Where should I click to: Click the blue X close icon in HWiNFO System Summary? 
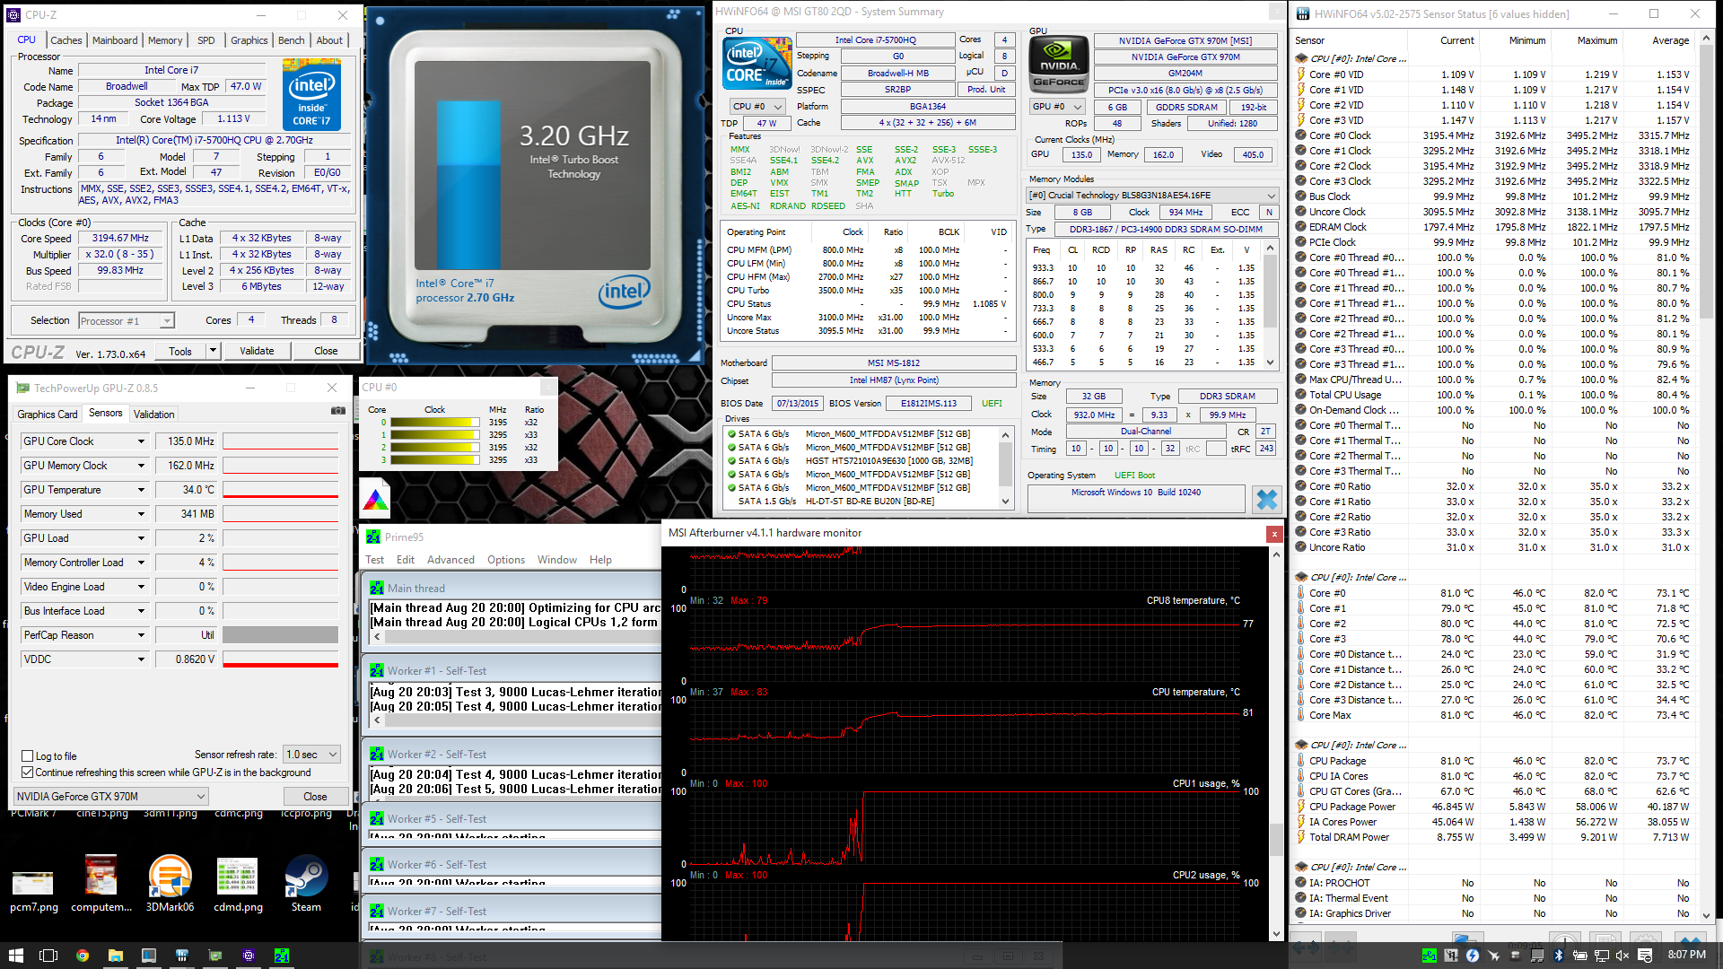pos(1266,499)
